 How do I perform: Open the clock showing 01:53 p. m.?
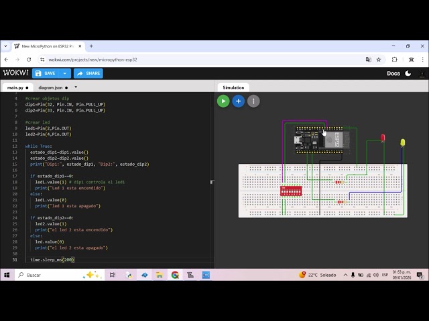point(402,275)
